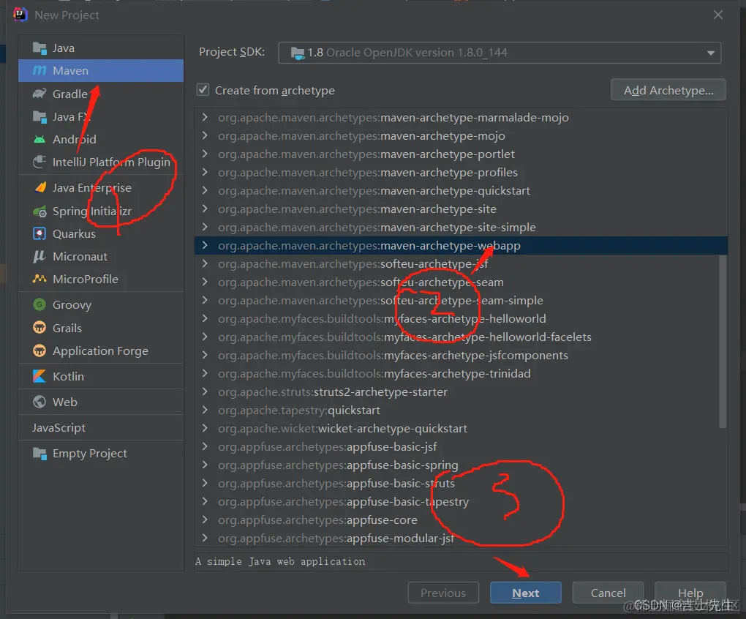Select appfuse-basic-jsf row
The height and width of the screenshot is (619, 746).
(x=461, y=447)
